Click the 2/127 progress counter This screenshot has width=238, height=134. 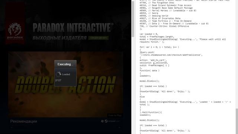[58, 80]
